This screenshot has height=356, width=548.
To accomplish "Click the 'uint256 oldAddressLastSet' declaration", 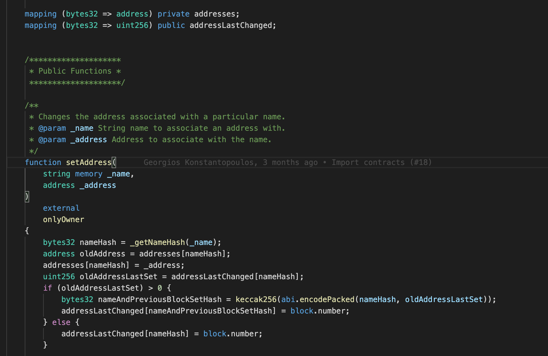I will pyautogui.click(x=100, y=277).
